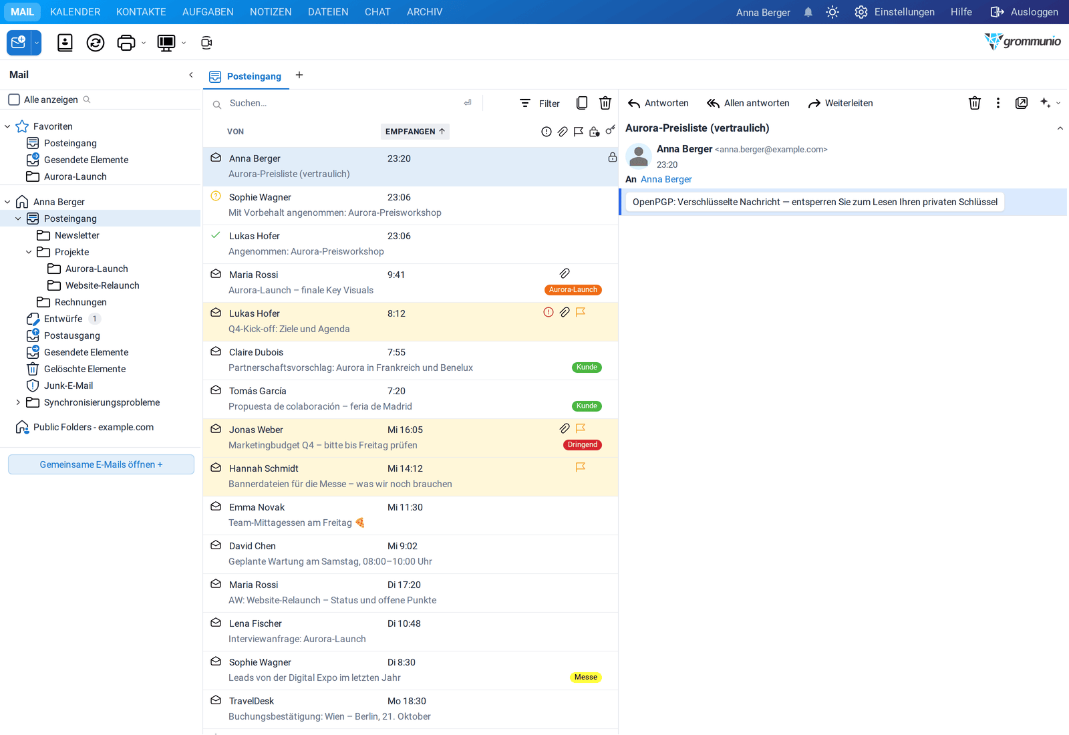Open the print options dropdown arrow
This screenshot has height=735, width=1069.
(144, 43)
